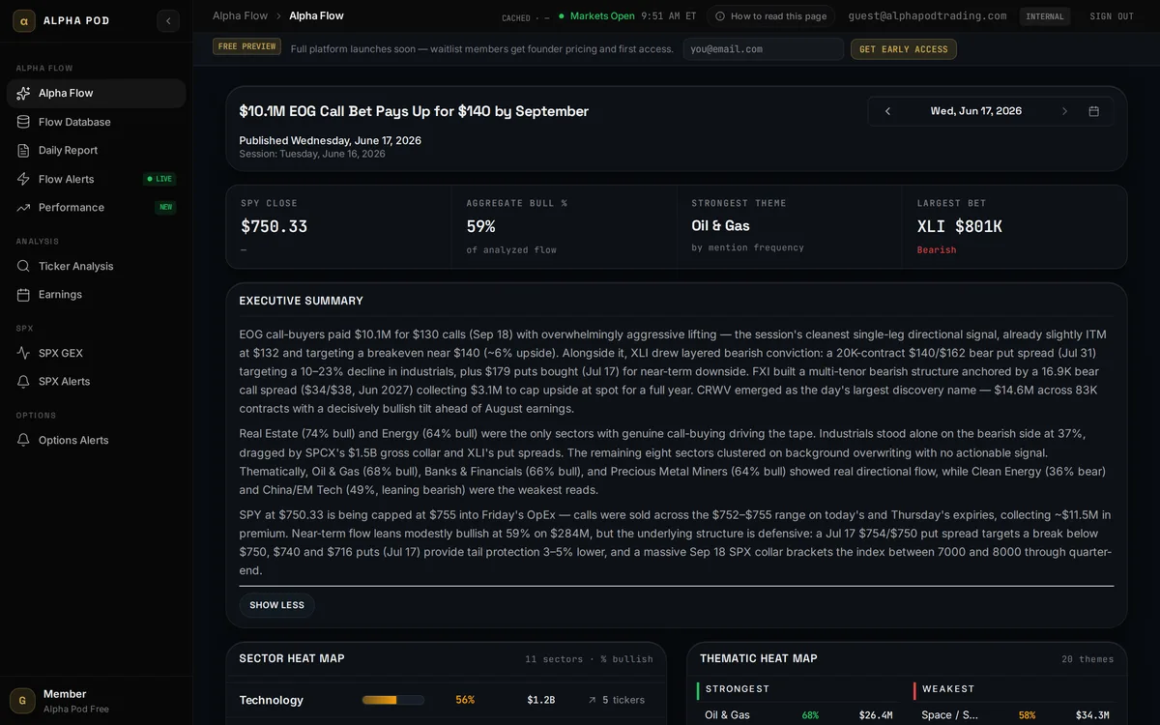Click the aggregate bull 59% value
The width and height of the screenshot is (1160, 725).
tap(480, 226)
